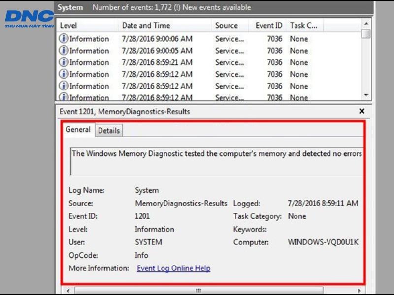Click the Number of events: 1,772 header text
The height and width of the screenshot is (295, 394).
click(x=171, y=7)
